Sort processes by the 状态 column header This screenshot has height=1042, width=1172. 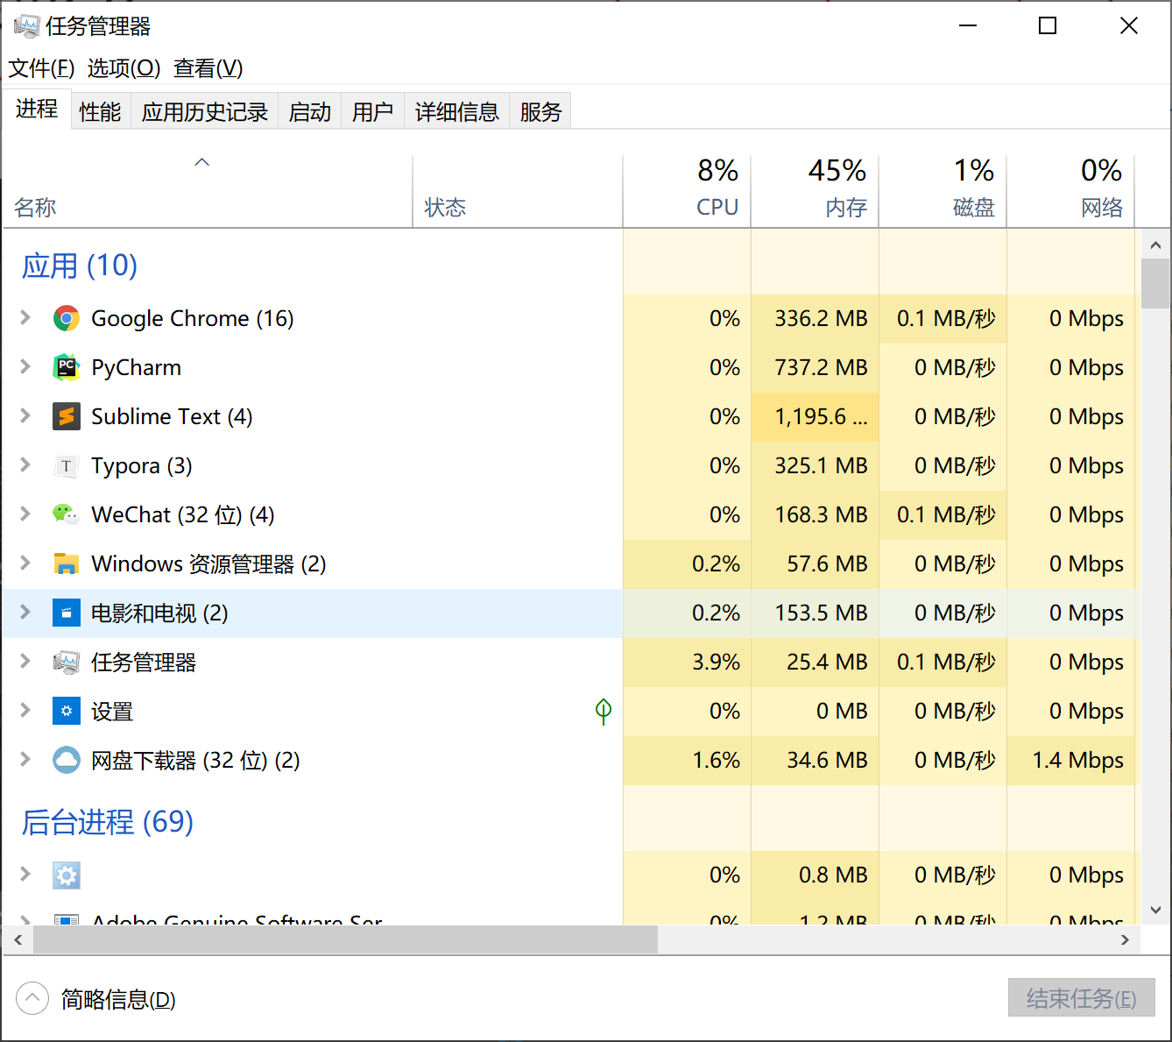click(518, 192)
